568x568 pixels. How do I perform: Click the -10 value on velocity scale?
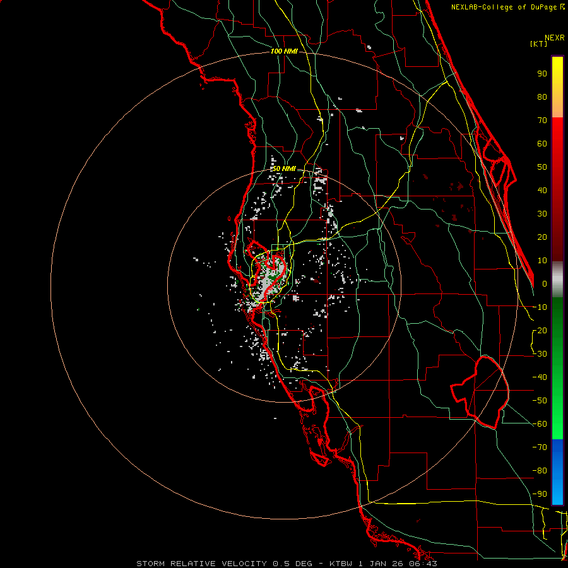pos(540,307)
